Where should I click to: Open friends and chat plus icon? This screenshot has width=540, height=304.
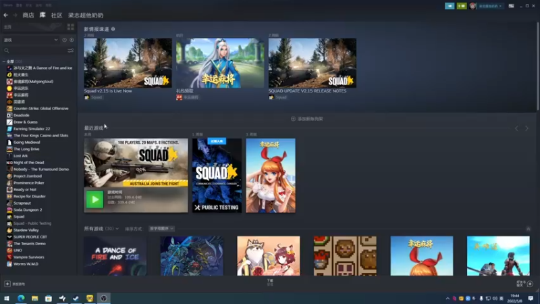coord(530,284)
